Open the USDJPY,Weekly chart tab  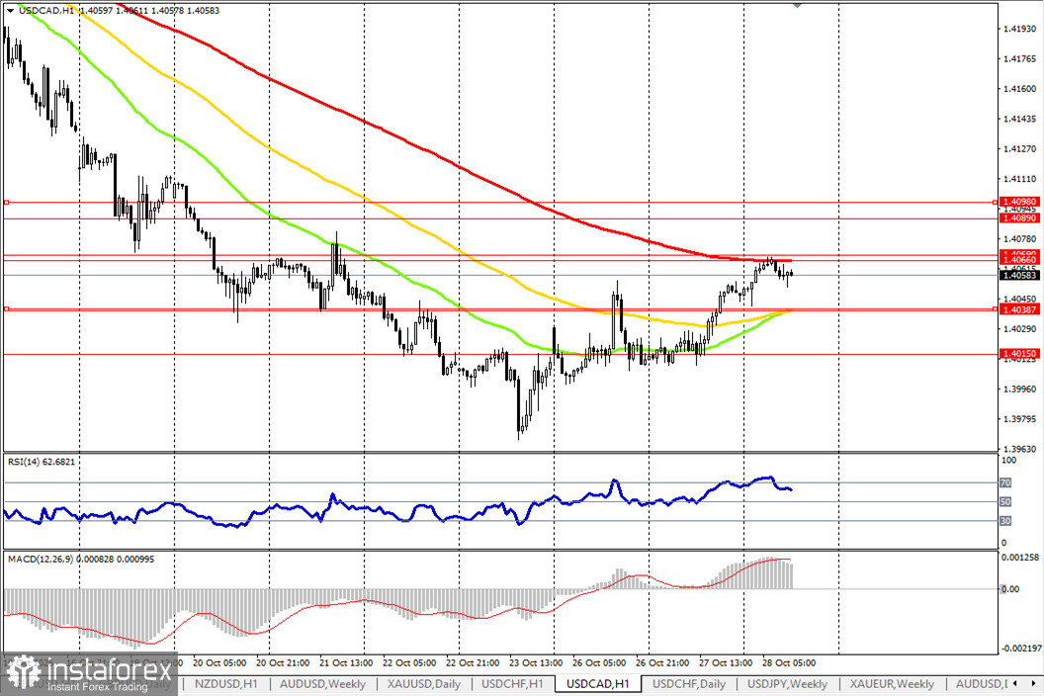pyautogui.click(x=787, y=684)
